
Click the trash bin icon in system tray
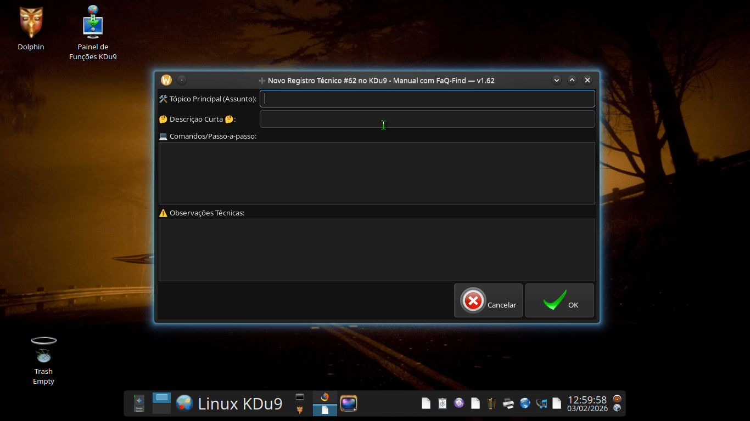(492, 403)
